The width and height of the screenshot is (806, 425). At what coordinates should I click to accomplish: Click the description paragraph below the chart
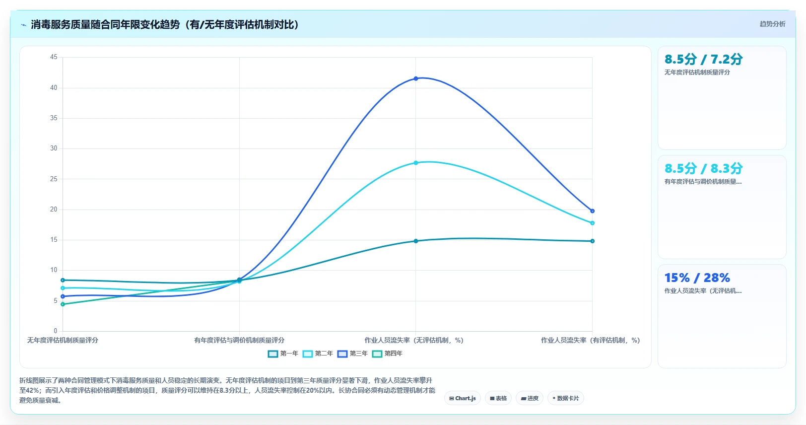(x=227, y=390)
